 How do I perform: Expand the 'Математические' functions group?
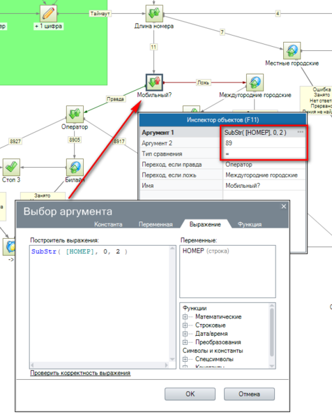[x=185, y=317]
